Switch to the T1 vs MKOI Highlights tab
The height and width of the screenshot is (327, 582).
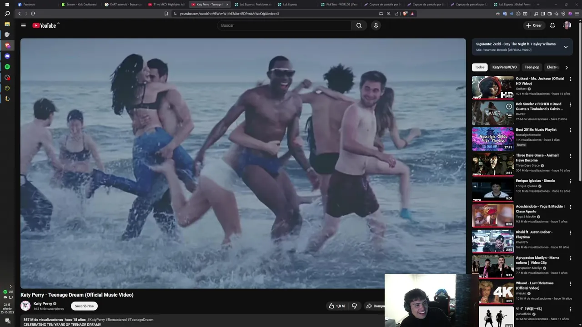pyautogui.click(x=166, y=4)
